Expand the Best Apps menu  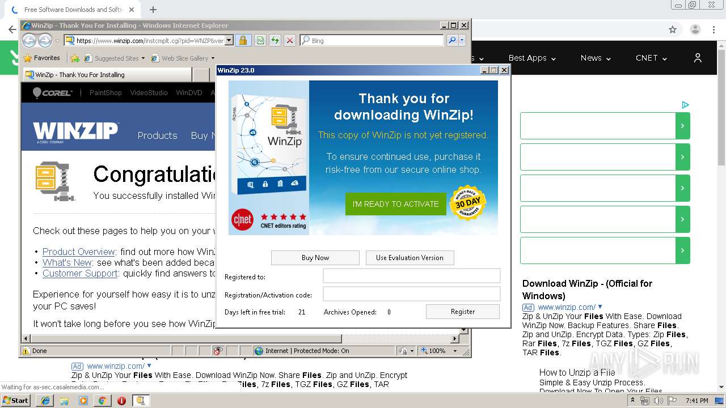(x=532, y=58)
